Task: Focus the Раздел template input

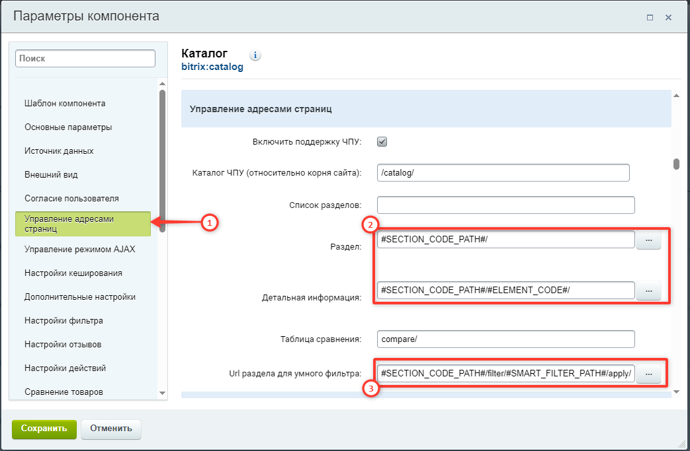Action: (505, 240)
